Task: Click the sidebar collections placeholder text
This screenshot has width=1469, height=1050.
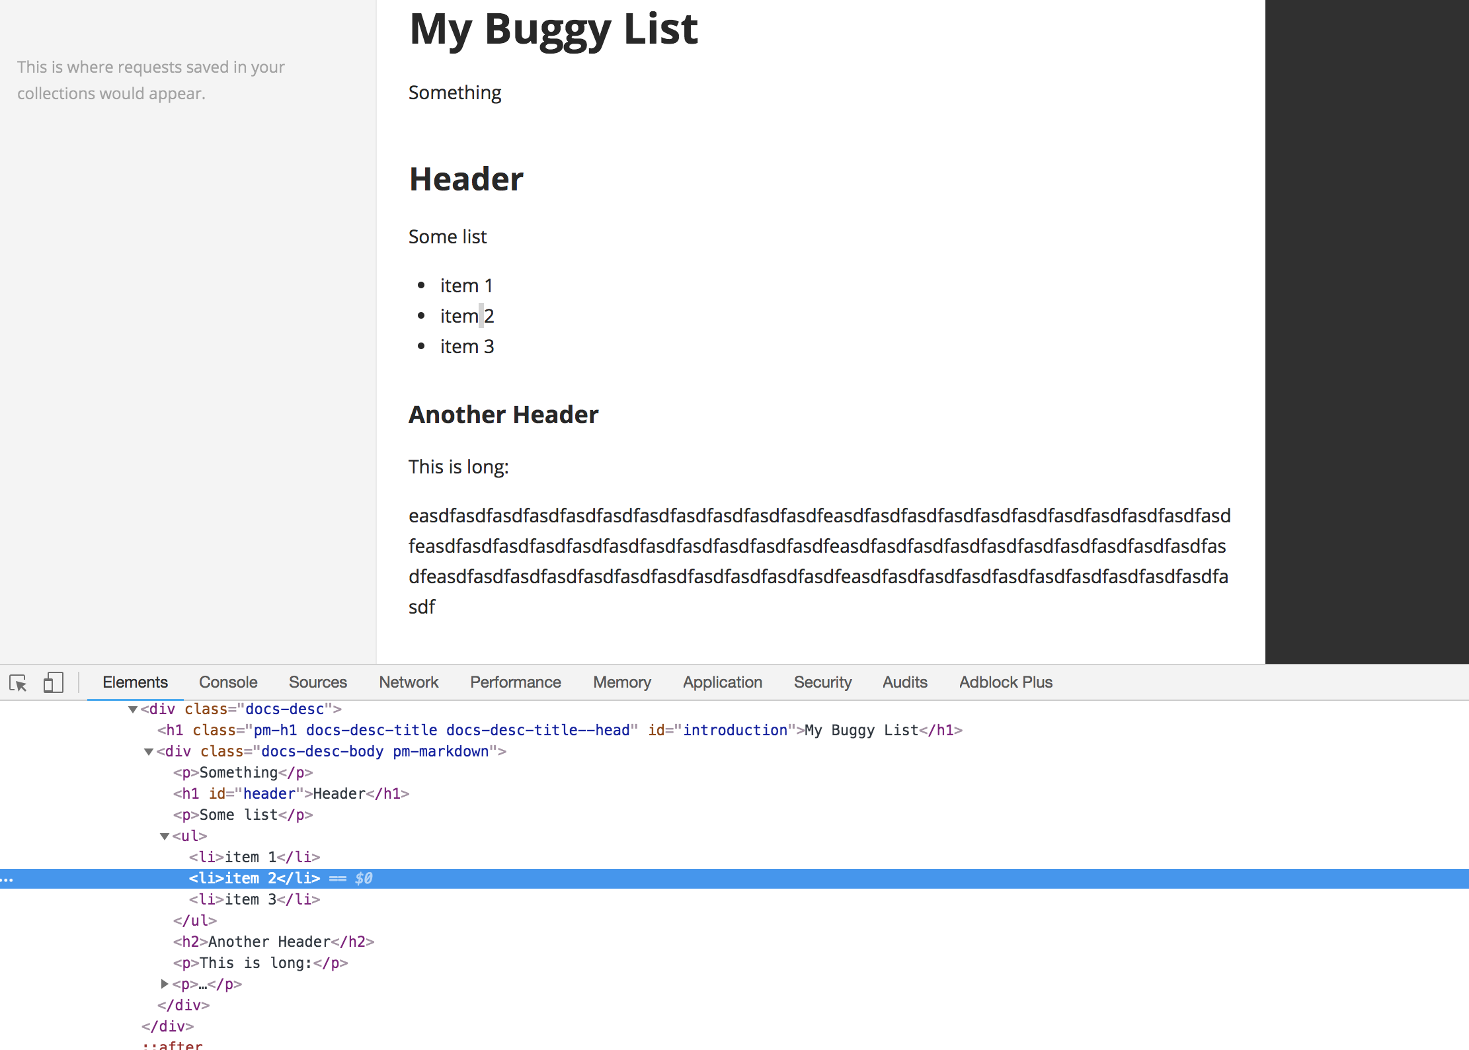Action: [x=151, y=80]
